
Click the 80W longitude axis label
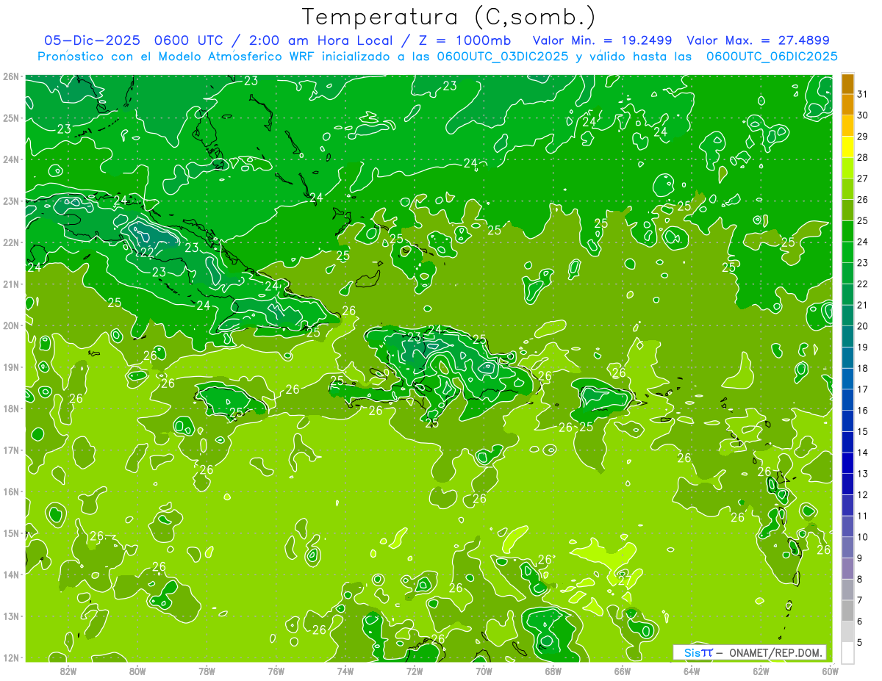coord(137,671)
